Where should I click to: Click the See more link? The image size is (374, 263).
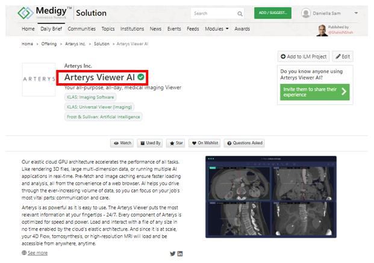point(37,253)
